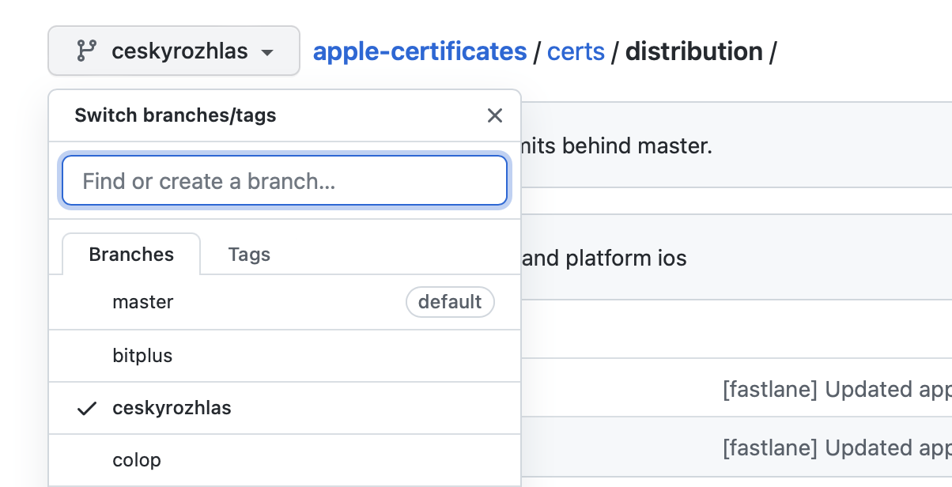The width and height of the screenshot is (952, 487).
Task: Switch to the master branch
Action: tap(143, 302)
